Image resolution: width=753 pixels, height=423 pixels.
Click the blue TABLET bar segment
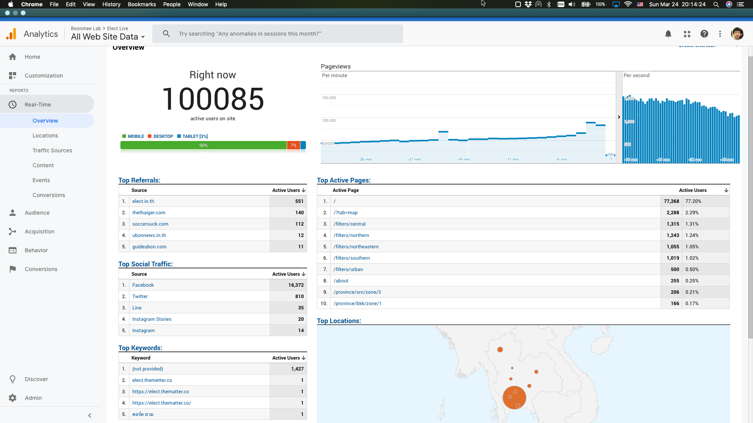click(x=303, y=145)
